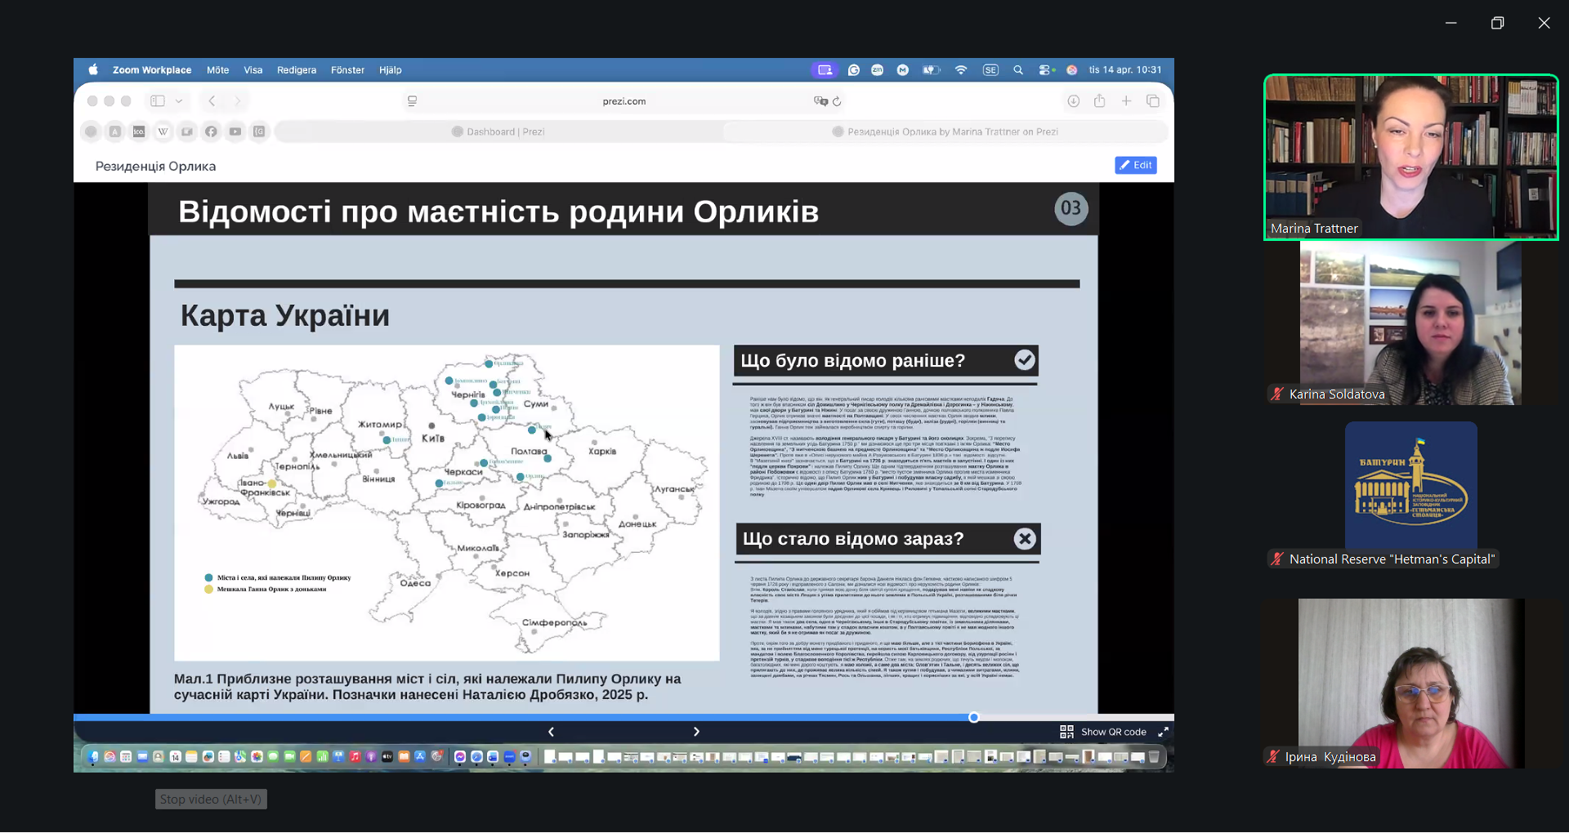This screenshot has width=1569, height=833.
Task: Click the Spotlight search magnifier icon
Action: (1018, 70)
